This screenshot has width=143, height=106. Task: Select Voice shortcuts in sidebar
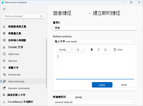pos(23,81)
